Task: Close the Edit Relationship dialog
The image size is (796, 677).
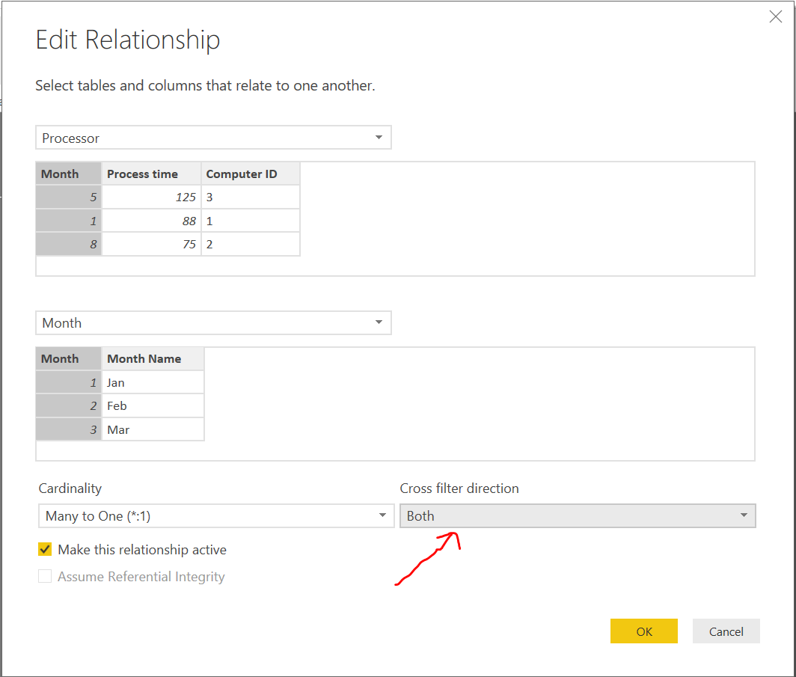Action: (775, 16)
